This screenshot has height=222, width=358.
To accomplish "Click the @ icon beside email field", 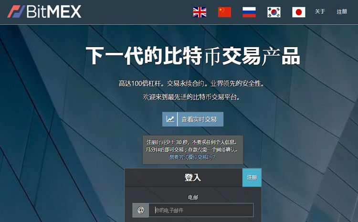I will (141, 210).
